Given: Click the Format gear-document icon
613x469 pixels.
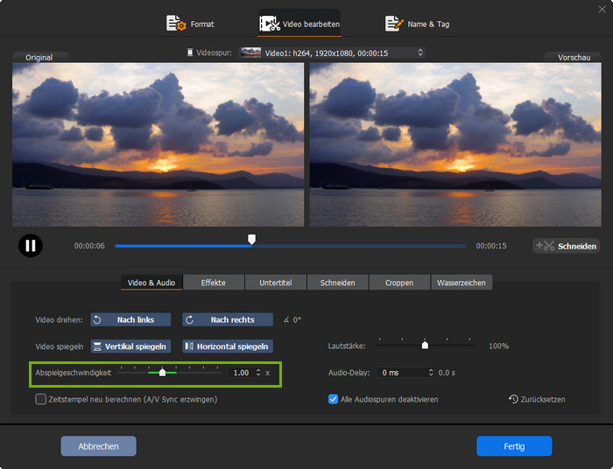Looking at the screenshot, I should point(176,24).
